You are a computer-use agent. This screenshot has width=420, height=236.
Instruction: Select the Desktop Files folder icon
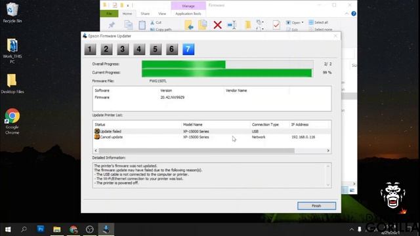[12, 84]
